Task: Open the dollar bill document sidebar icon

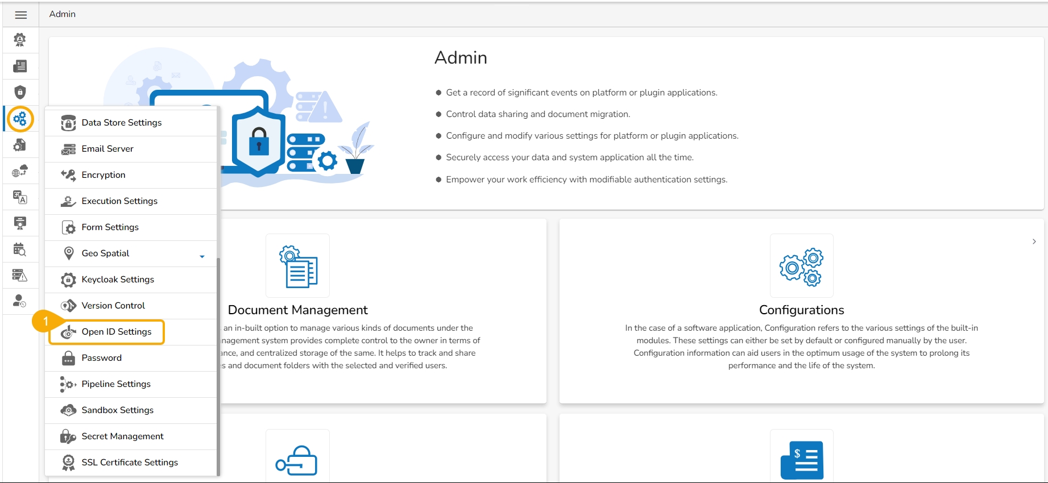Action: 20,66
